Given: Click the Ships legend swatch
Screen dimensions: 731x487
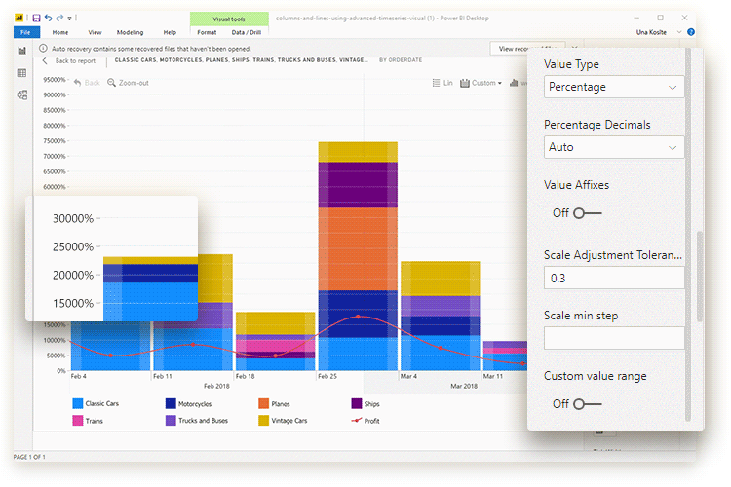Looking at the screenshot, I should point(357,403).
